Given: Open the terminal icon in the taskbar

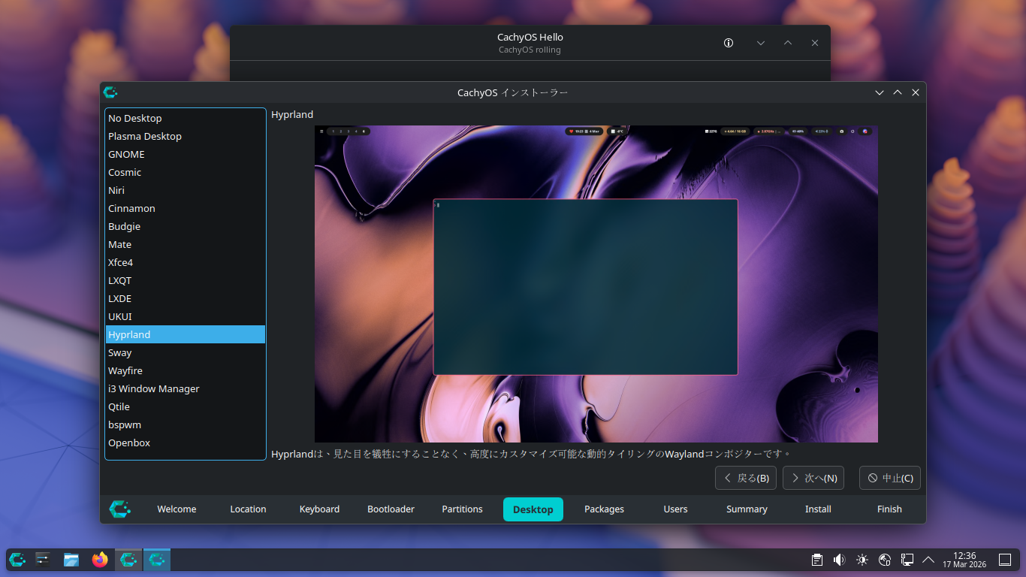Looking at the screenshot, I should [x=43, y=559].
